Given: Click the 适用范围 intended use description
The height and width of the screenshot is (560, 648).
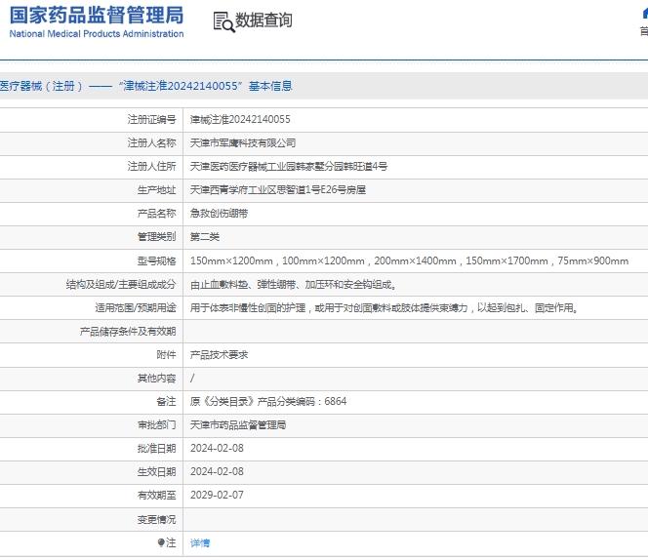Looking at the screenshot, I should (x=385, y=308).
